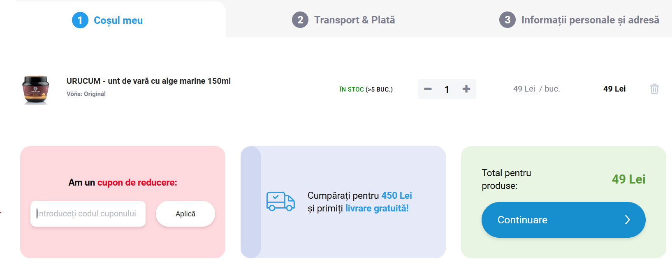This screenshot has width=672, height=264.
Task: Click the underlined 49 Lei unit price
Action: coord(524,89)
